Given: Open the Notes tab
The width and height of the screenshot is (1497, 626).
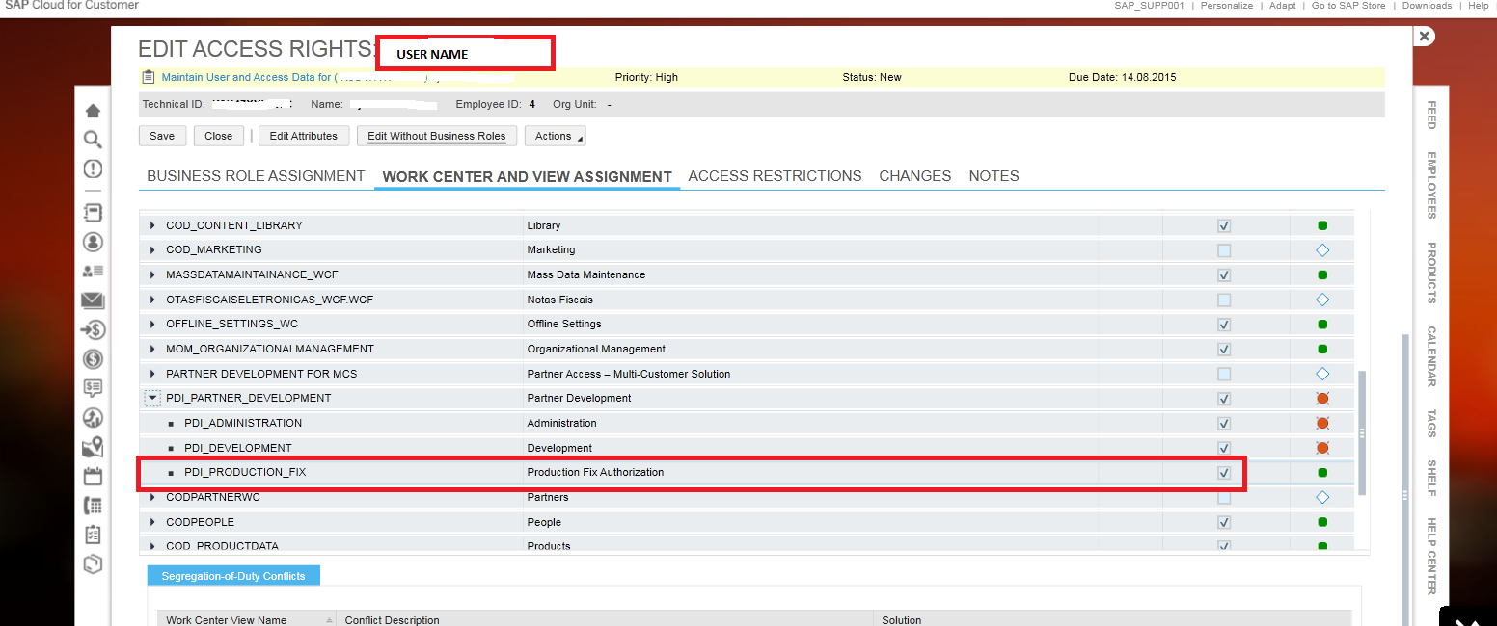Looking at the screenshot, I should (x=993, y=176).
